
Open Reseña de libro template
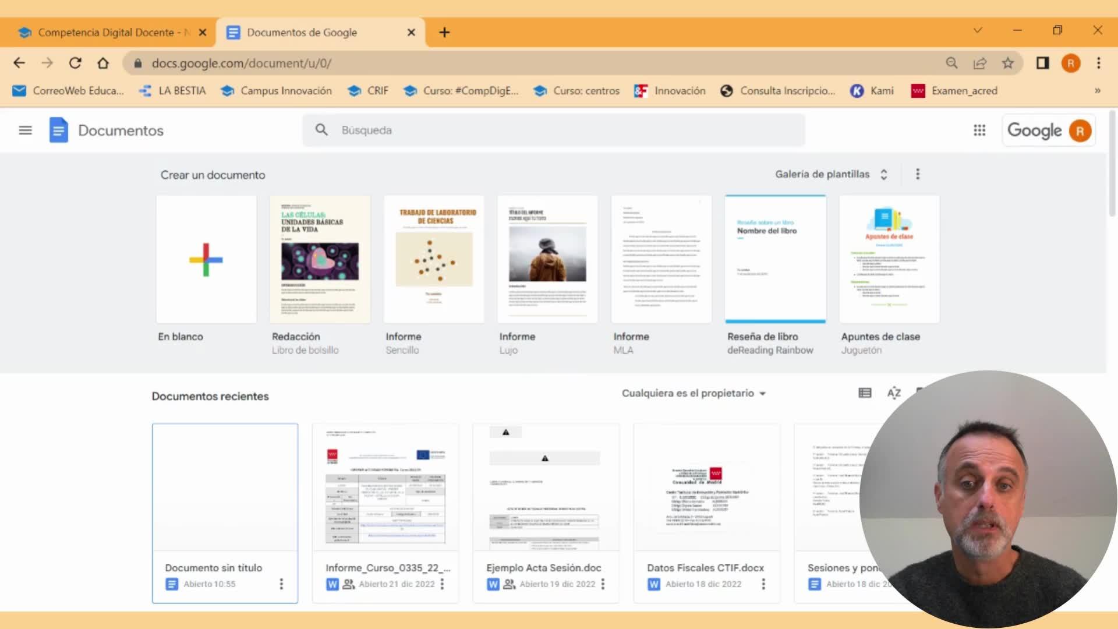(x=775, y=260)
